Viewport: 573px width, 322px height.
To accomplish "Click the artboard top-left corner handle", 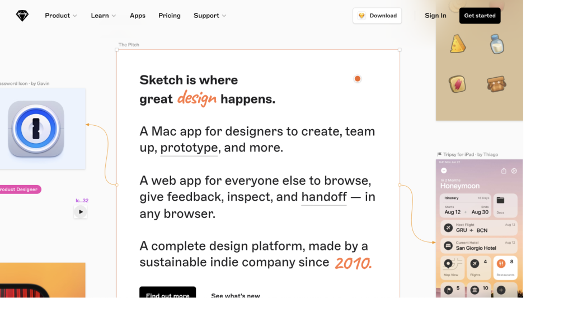I will coord(117,50).
